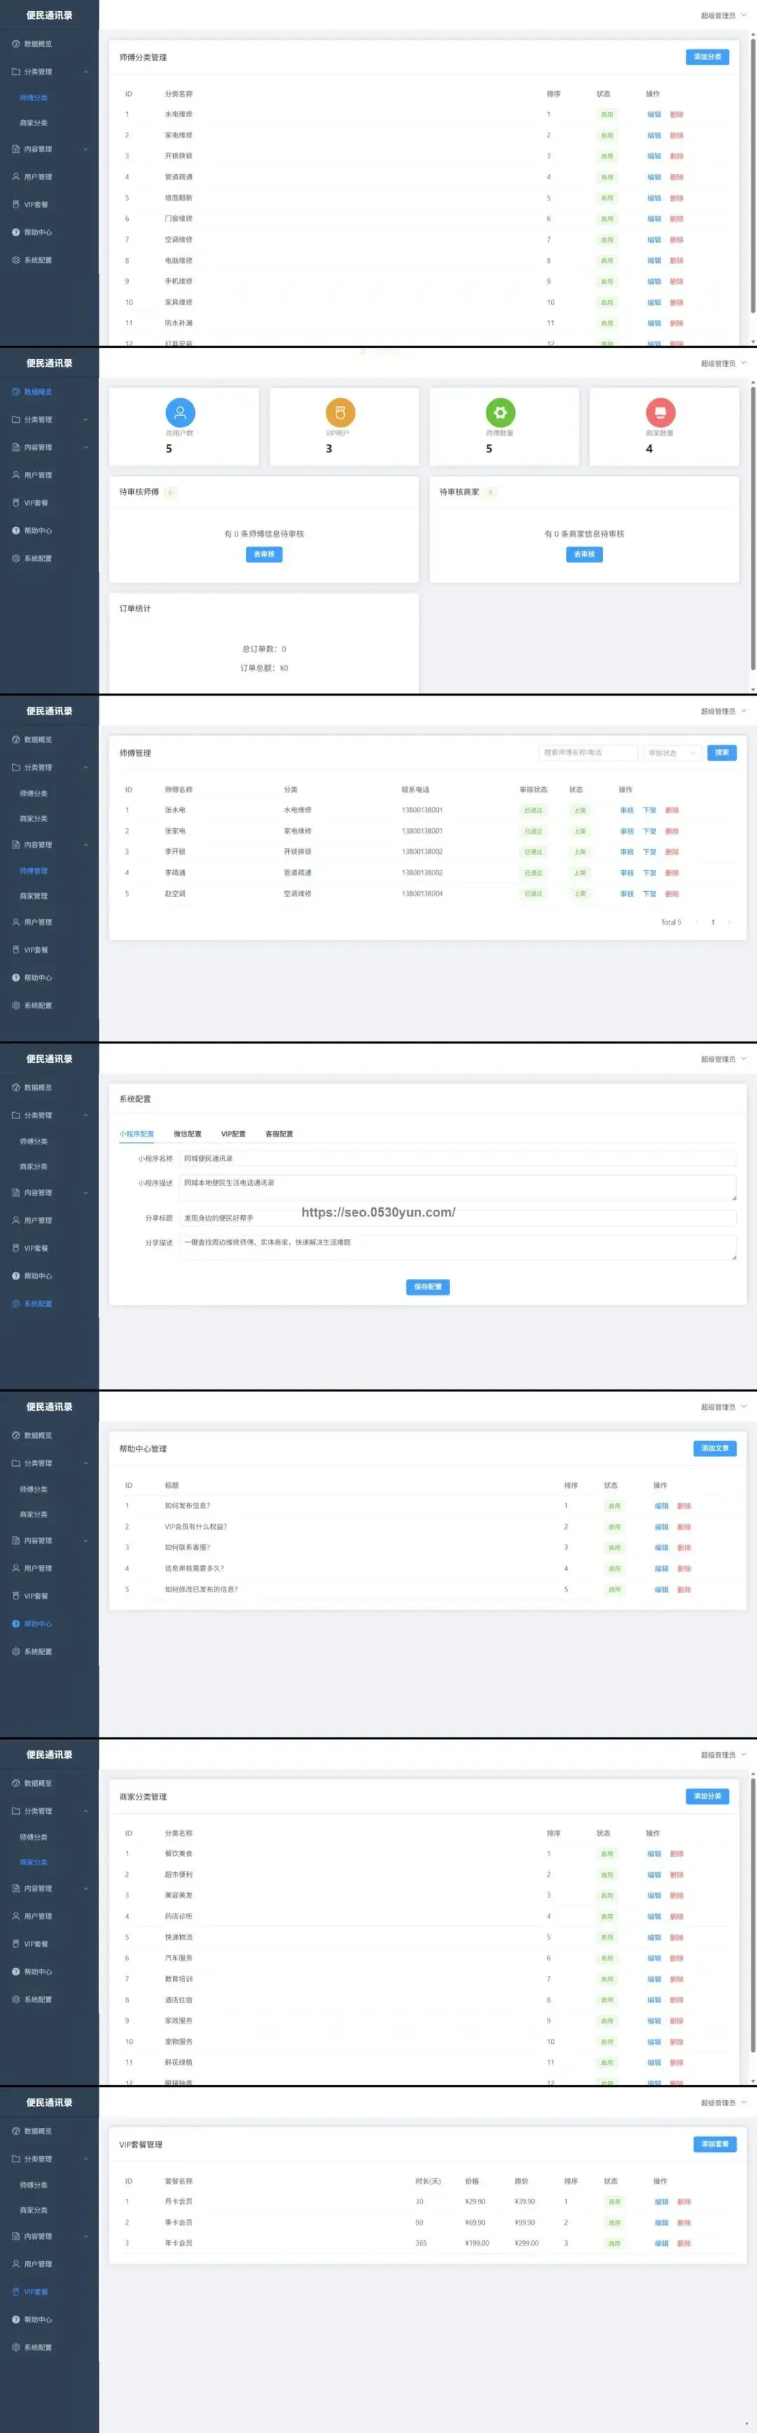This screenshot has height=2433, width=757.
Task: Click the 搜索 button on 师傅管理
Action: [x=722, y=753]
